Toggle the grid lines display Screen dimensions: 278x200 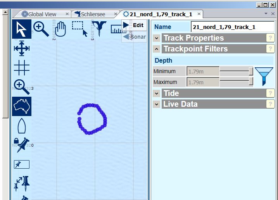coord(22,68)
